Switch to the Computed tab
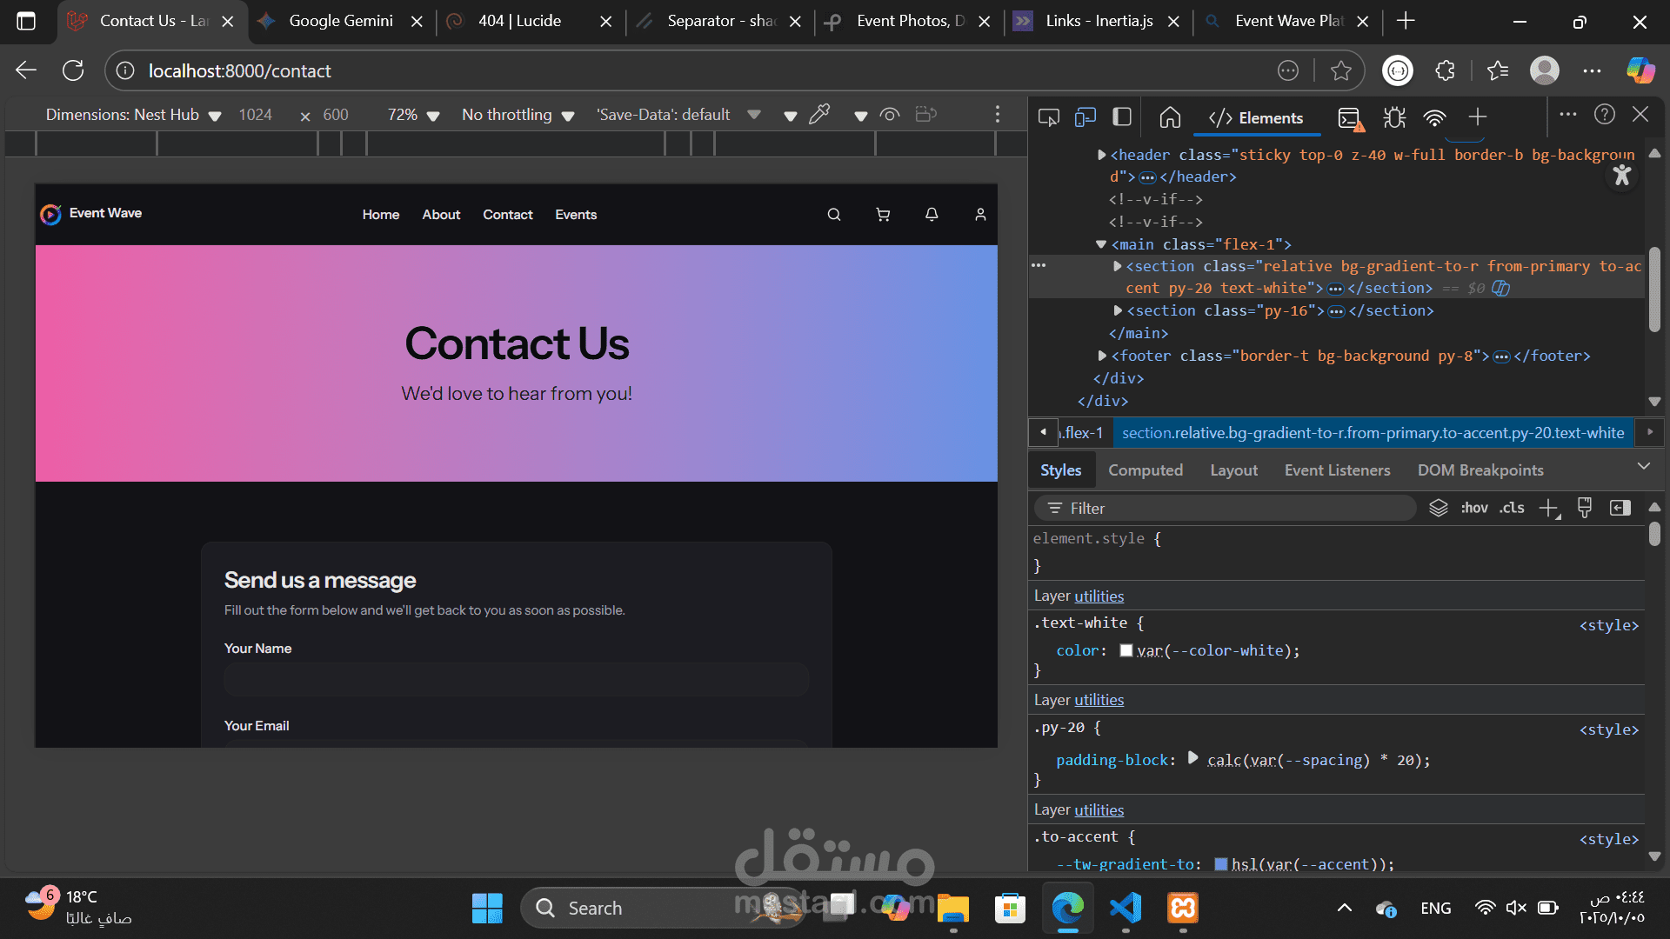The width and height of the screenshot is (1670, 939). pos(1145,470)
